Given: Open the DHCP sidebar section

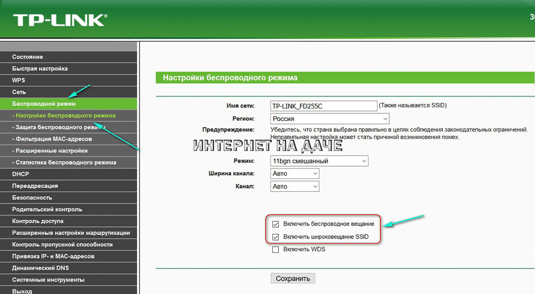Looking at the screenshot, I should [x=21, y=174].
